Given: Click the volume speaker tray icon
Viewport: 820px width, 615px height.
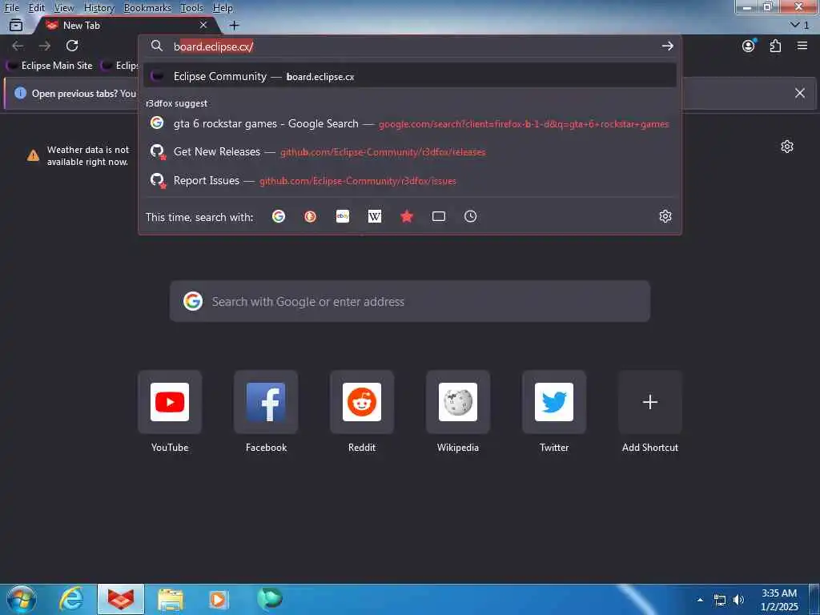Looking at the screenshot, I should point(738,600).
